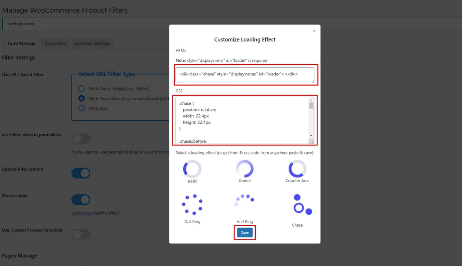
Task: Click the Dot Ring label text
Action: pos(192,221)
